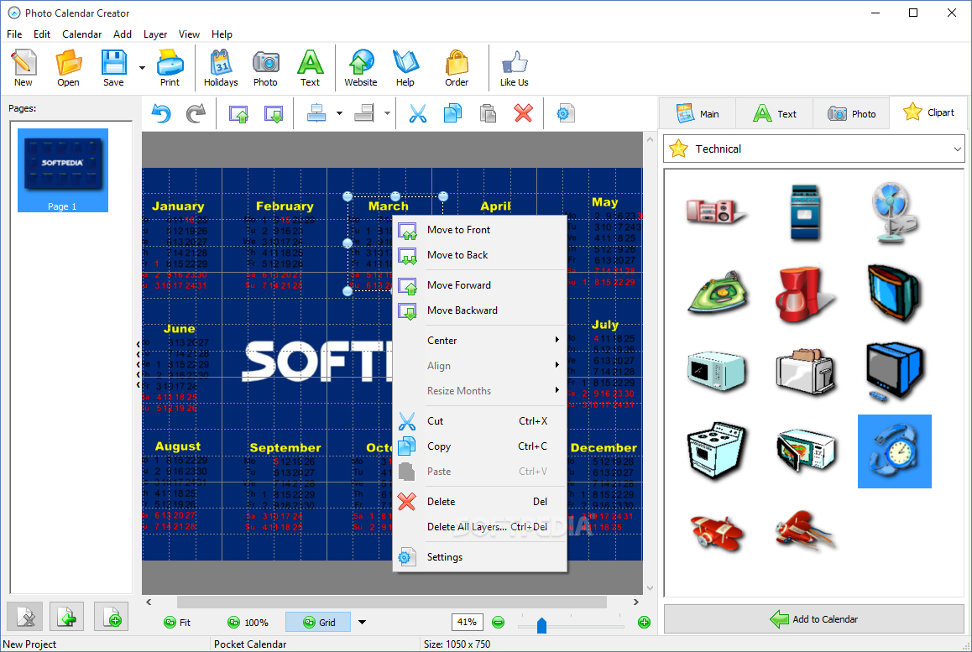
Task: Click the zoom slider handle
Action: tap(541, 625)
